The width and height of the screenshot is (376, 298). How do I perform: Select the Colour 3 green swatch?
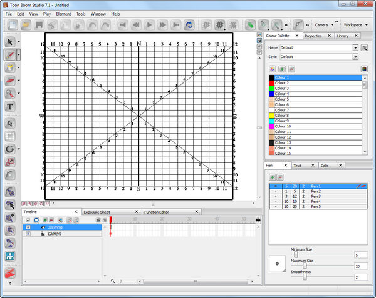point(271,88)
